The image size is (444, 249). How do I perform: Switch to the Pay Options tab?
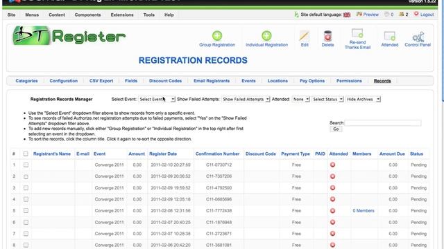312,81
